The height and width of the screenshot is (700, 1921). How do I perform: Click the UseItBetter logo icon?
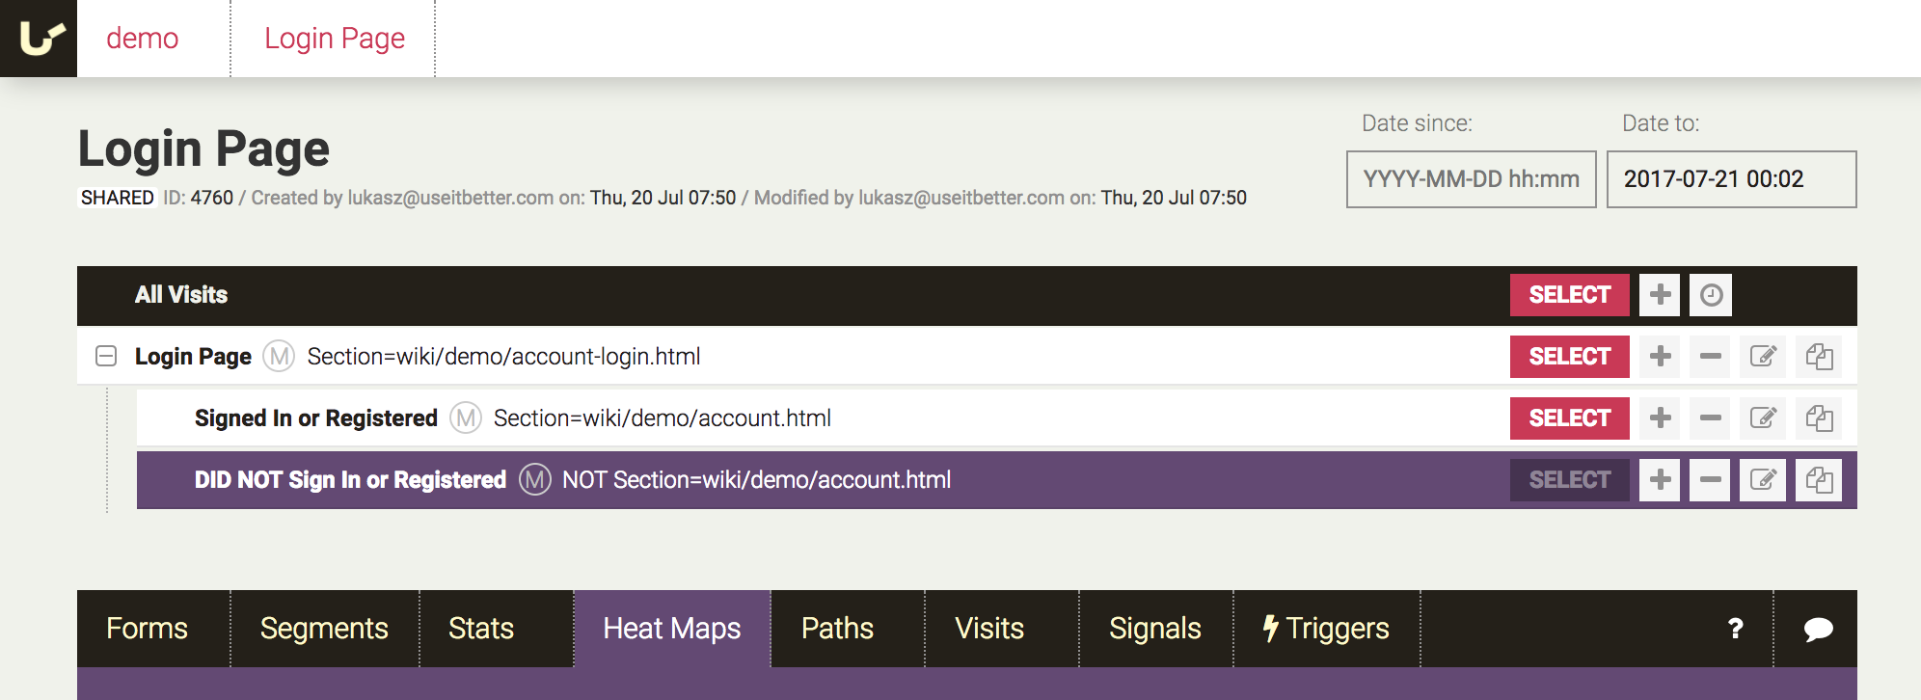[39, 39]
